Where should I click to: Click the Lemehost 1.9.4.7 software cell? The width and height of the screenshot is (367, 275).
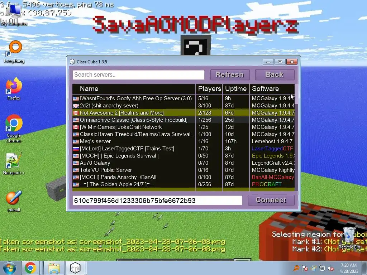click(x=272, y=141)
